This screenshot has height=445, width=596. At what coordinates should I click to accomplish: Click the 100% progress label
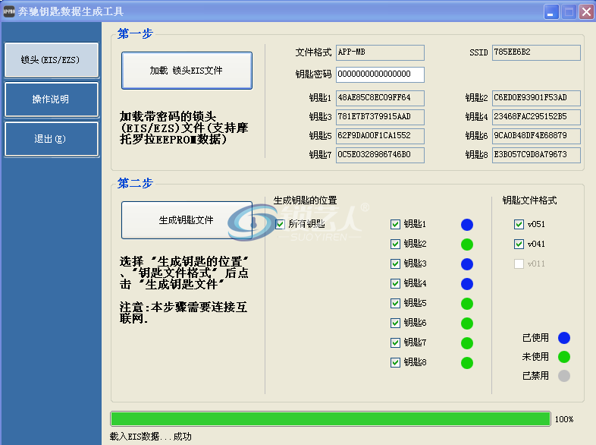click(564, 419)
